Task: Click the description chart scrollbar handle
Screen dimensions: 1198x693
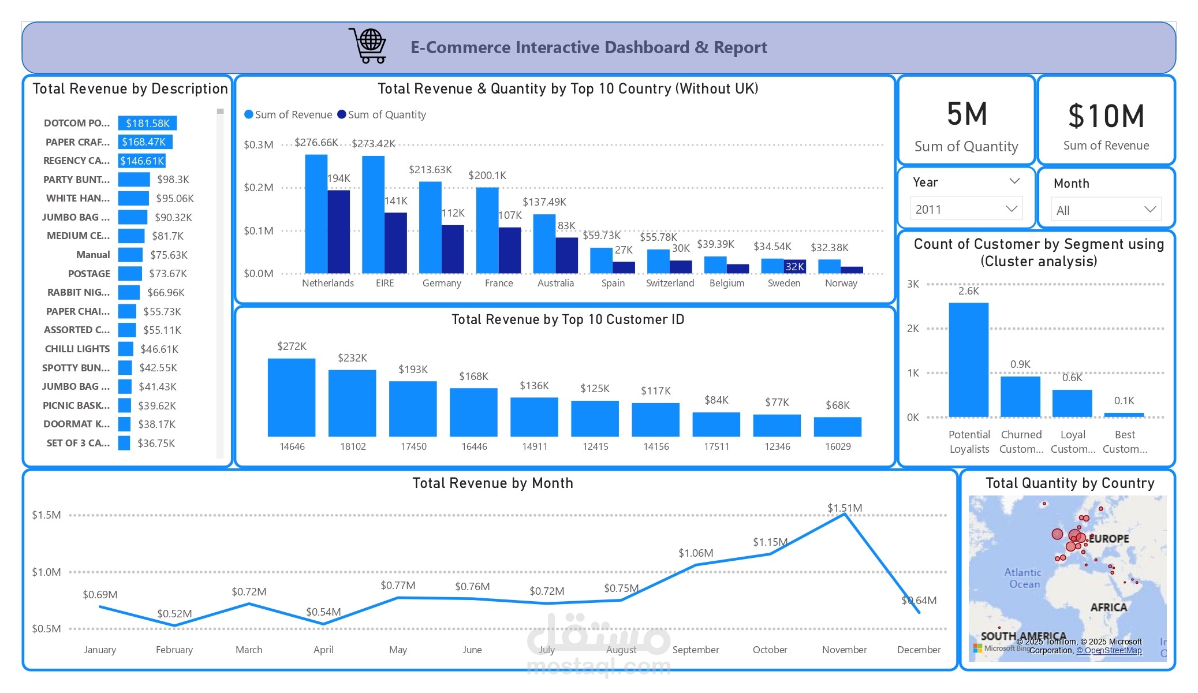Action: [x=220, y=111]
